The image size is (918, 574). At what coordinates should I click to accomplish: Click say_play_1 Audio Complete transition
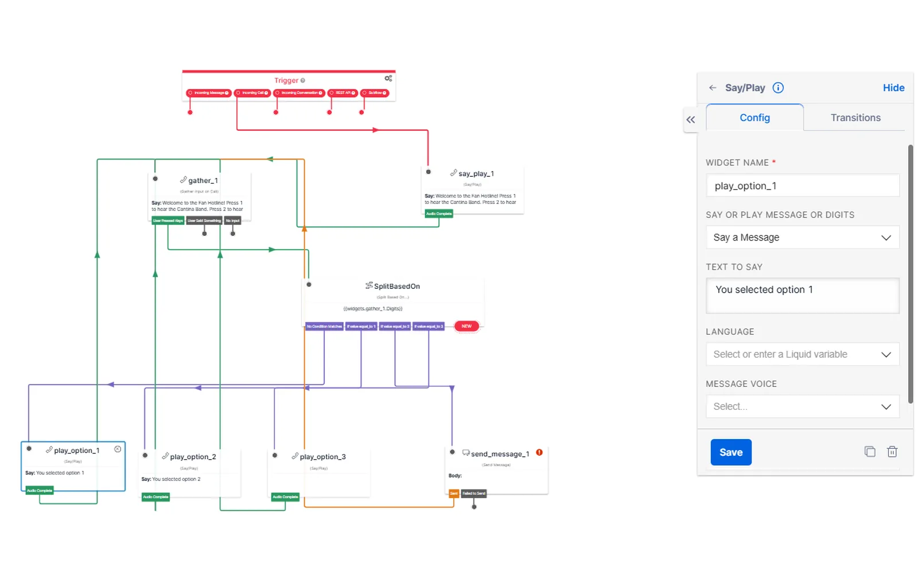pos(439,214)
